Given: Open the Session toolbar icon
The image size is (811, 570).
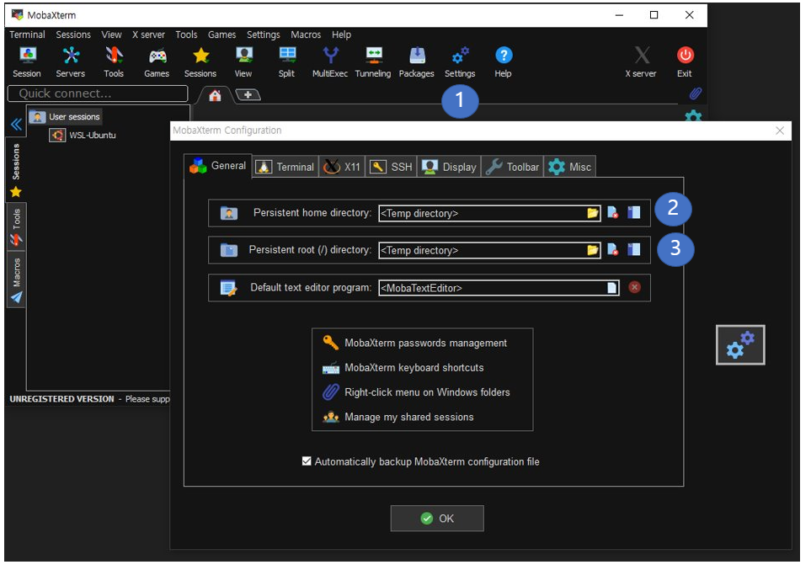Looking at the screenshot, I should [27, 62].
